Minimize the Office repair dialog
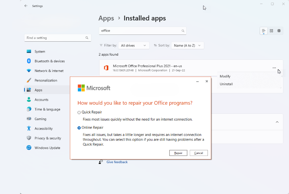Image resolution: width=289 pixels, height=194 pixels. tap(197, 81)
